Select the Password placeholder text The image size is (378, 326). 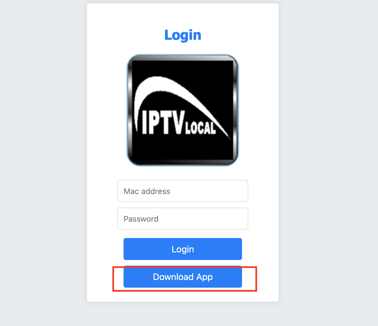(x=141, y=219)
